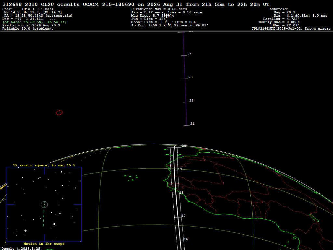Click the '12 arcmin square, to mag 15.5' label
Viewport: 333px width, 250px height.
(44, 165)
